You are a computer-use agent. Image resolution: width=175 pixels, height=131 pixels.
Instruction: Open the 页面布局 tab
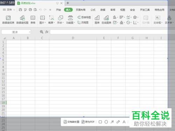click(x=80, y=10)
